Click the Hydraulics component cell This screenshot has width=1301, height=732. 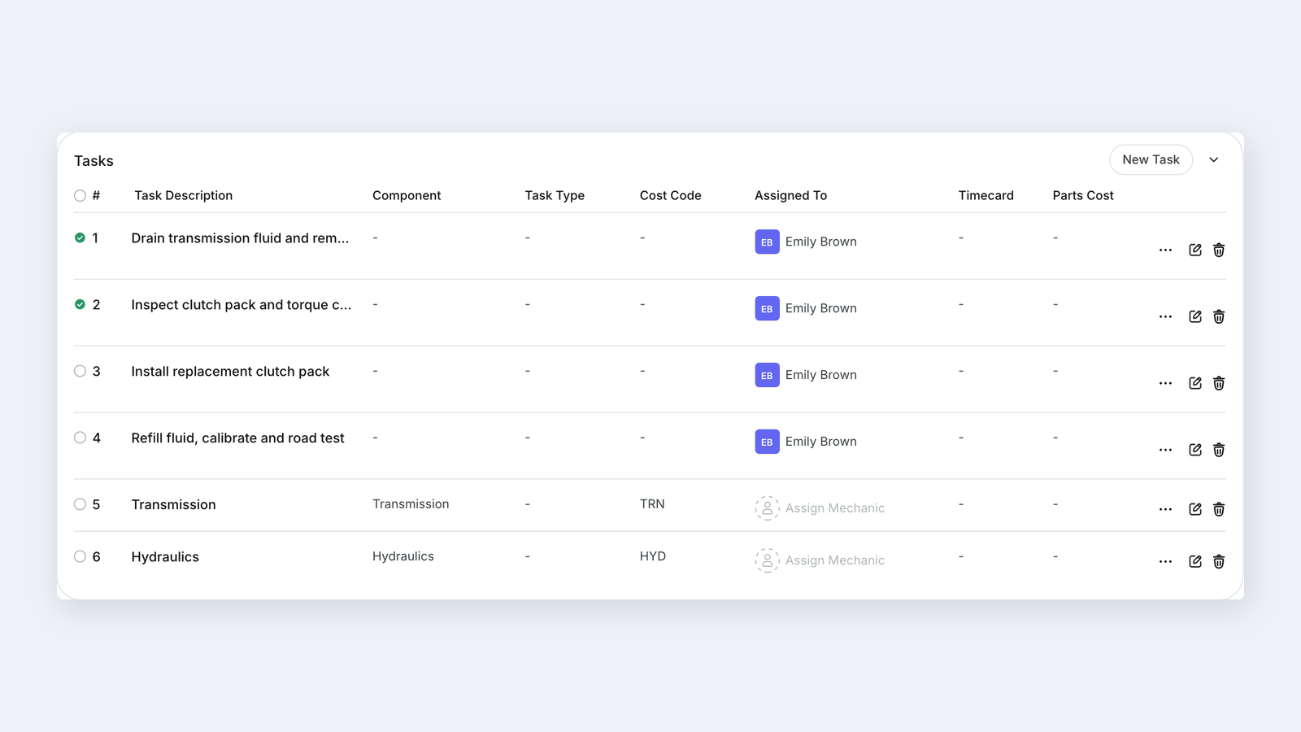pyautogui.click(x=403, y=556)
